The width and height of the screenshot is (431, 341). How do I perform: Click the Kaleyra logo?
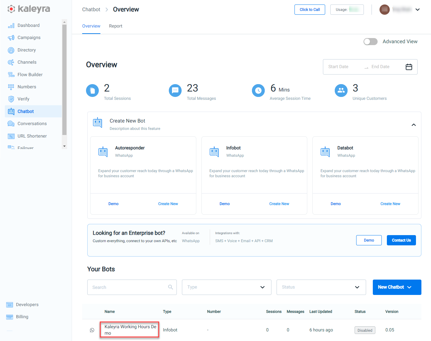pos(29,9)
